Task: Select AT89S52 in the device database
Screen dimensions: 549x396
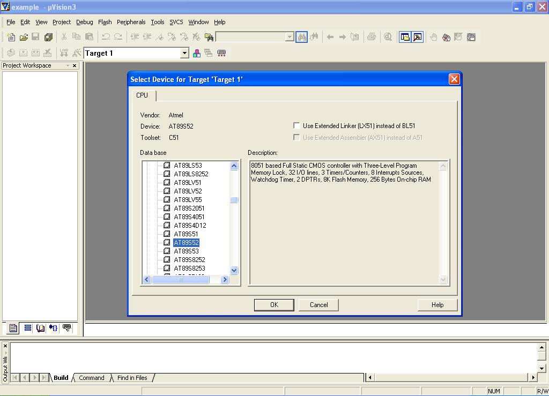Action: [x=186, y=242]
